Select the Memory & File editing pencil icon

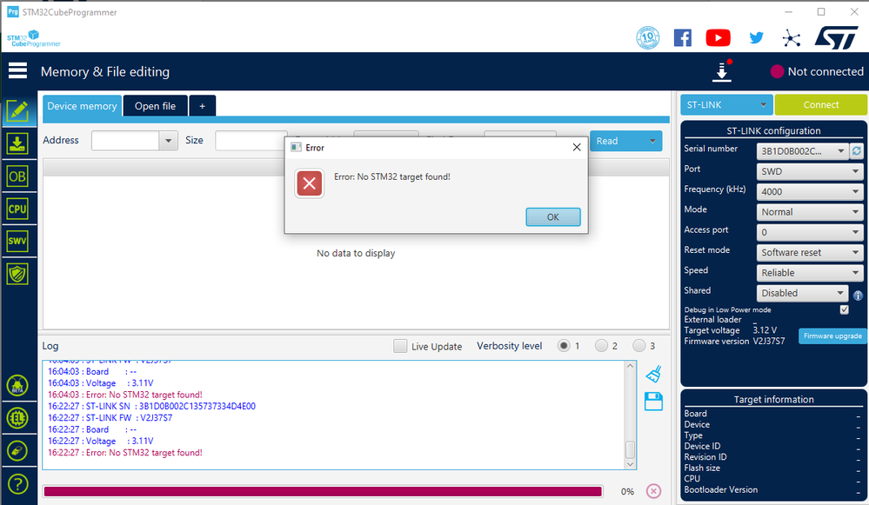tap(17, 110)
